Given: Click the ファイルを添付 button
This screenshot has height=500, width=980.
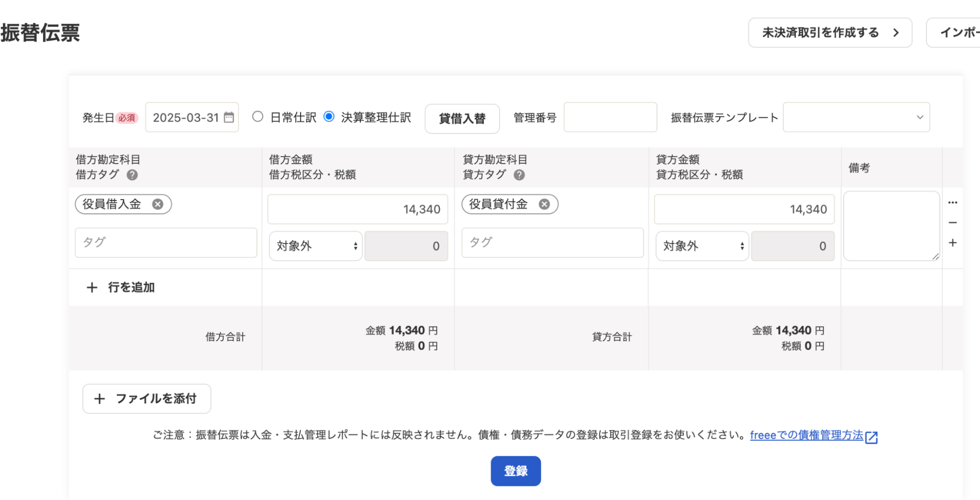Looking at the screenshot, I should (147, 399).
